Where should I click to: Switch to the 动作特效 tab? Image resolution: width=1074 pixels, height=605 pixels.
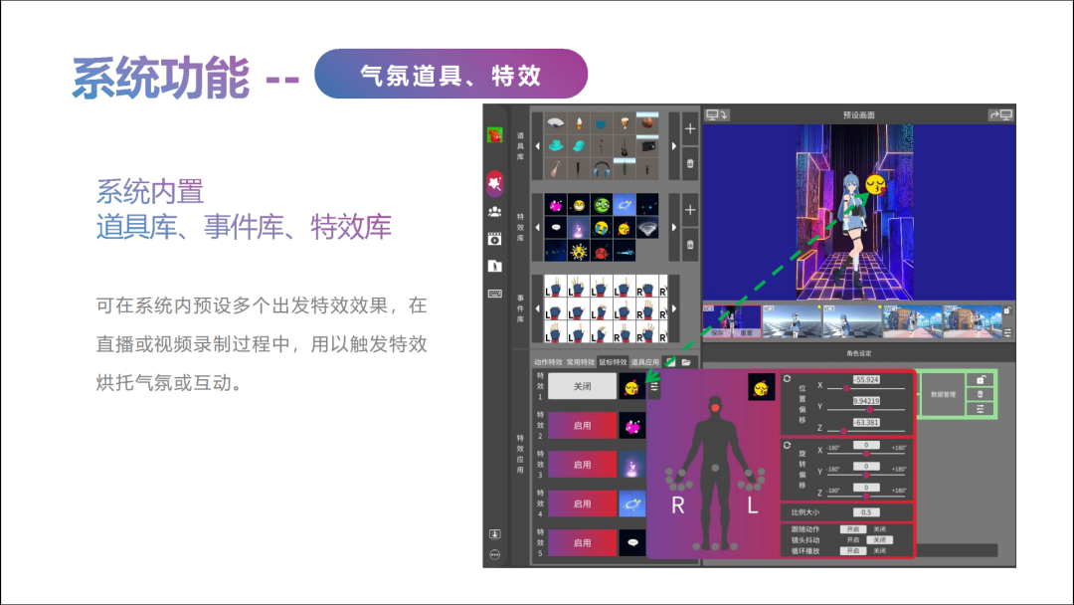tap(548, 363)
